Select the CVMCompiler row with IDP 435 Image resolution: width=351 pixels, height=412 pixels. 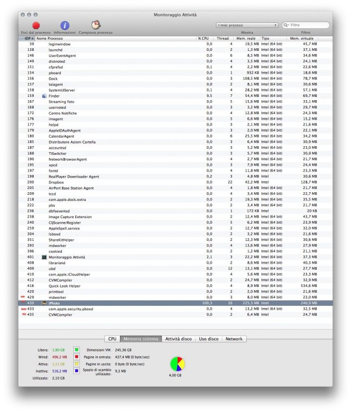point(175,315)
